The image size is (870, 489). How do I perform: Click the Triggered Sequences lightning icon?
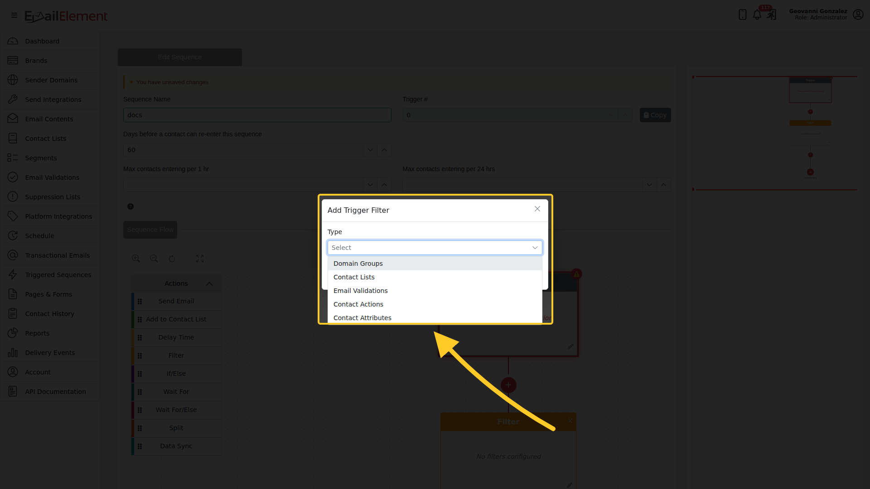(x=13, y=275)
